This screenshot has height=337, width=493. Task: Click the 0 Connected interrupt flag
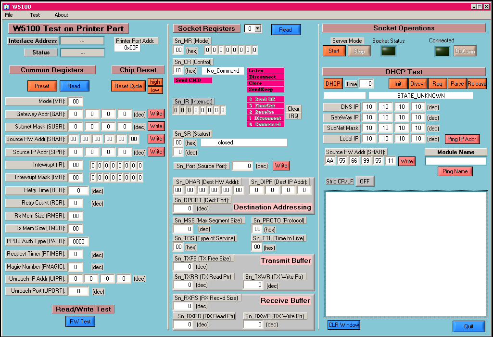click(265, 124)
